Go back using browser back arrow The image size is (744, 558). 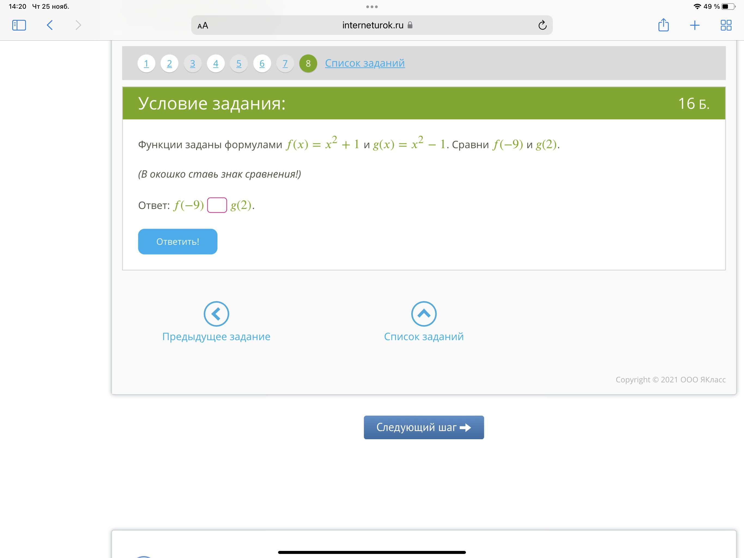coord(50,25)
